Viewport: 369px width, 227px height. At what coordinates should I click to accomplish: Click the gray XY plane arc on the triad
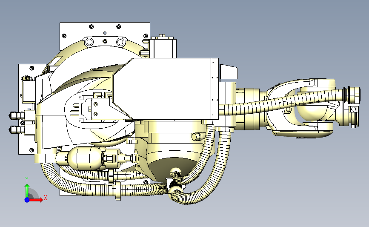tap(34, 193)
